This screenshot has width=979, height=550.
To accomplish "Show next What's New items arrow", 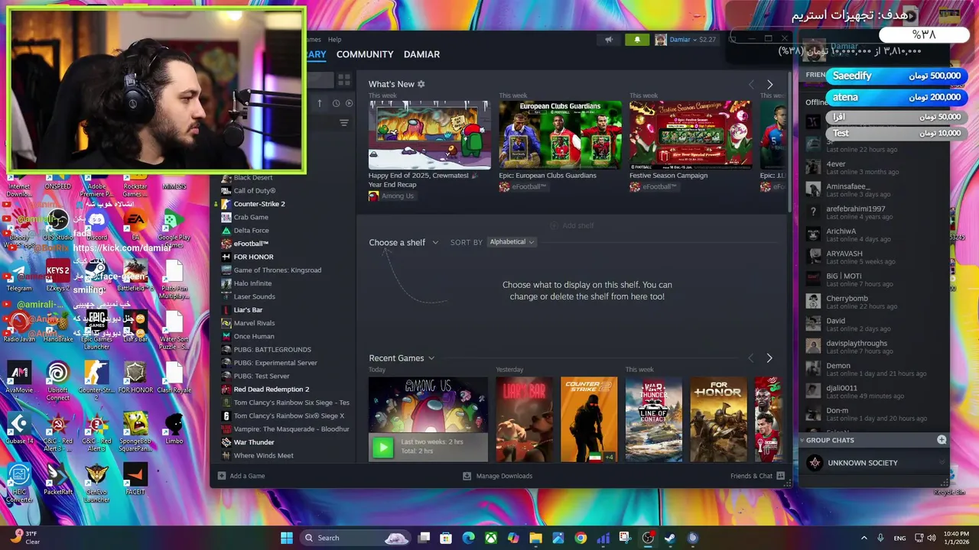I will point(769,85).
